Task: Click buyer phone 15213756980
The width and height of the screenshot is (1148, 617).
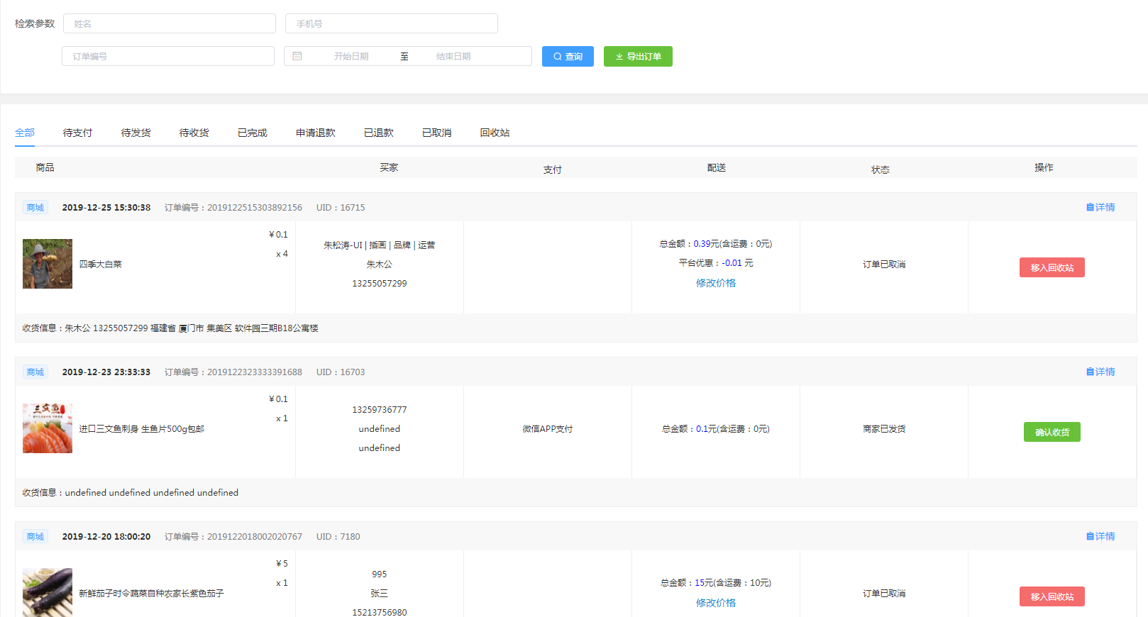Action: tap(380, 612)
